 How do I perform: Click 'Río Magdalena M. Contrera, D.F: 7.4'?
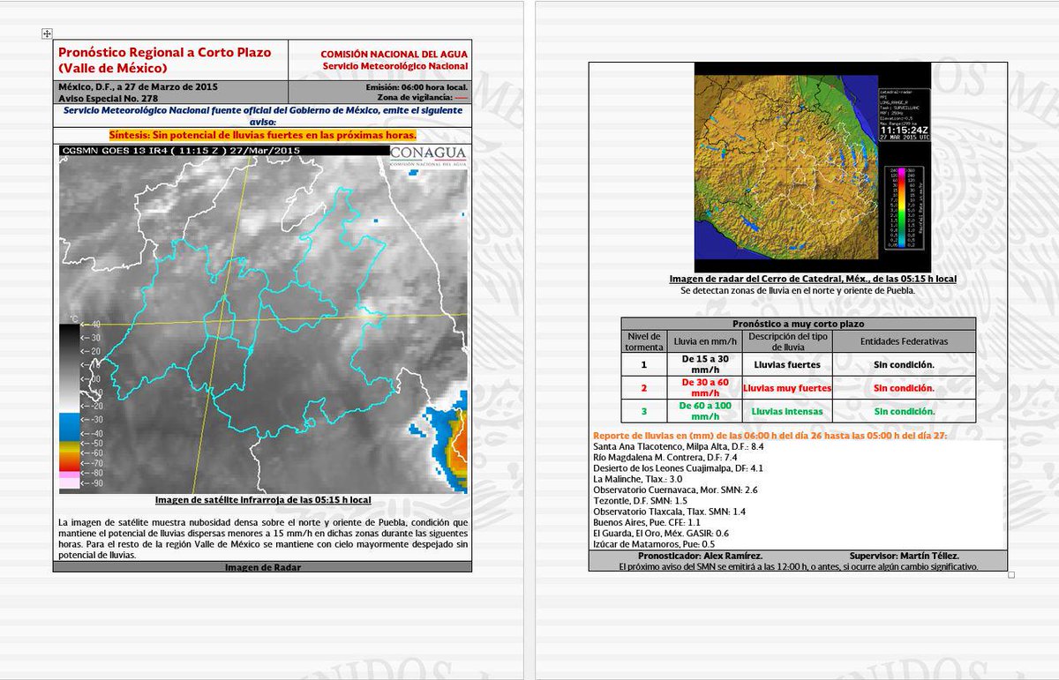click(x=665, y=459)
